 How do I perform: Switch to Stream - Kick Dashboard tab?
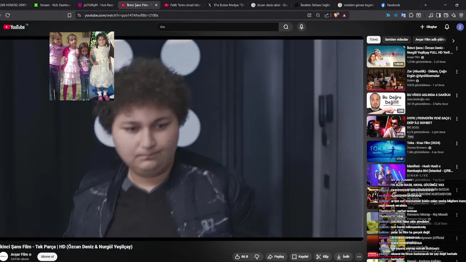tap(52, 5)
